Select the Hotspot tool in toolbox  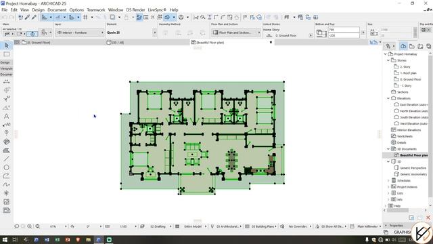[x=6, y=193]
